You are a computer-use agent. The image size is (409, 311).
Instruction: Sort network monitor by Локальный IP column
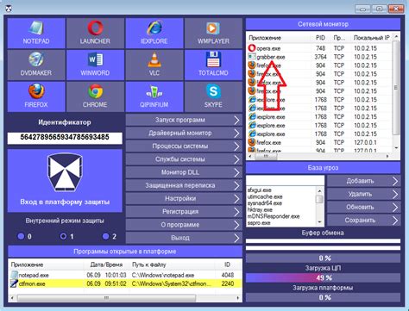click(x=371, y=38)
